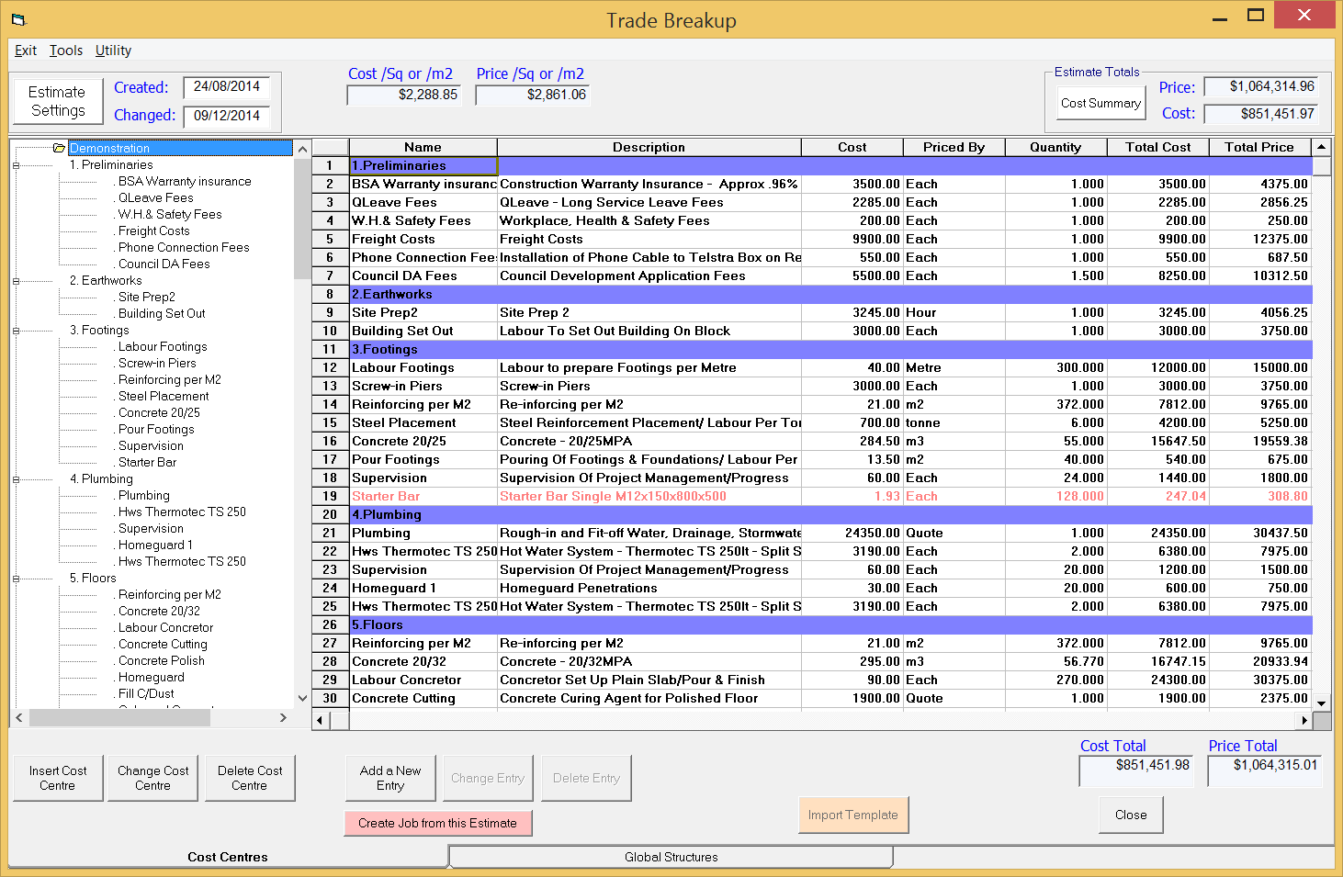Open the Exit menu

(26, 51)
